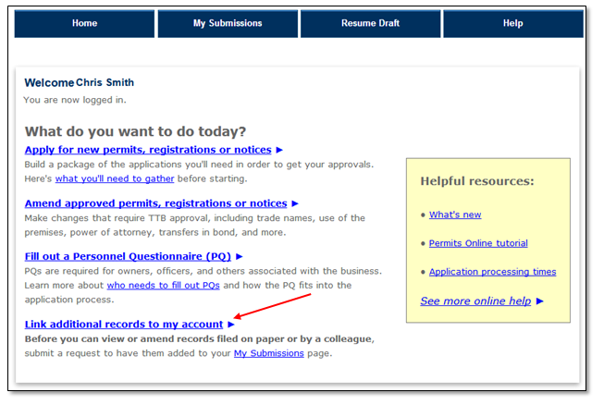Open the Help tab in navigation bar
Image resolution: width=604 pixels, height=405 pixels.
512,24
